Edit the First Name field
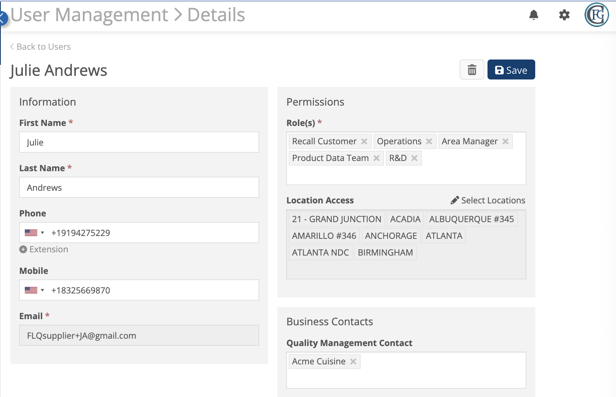The width and height of the screenshot is (616, 397). click(x=139, y=142)
